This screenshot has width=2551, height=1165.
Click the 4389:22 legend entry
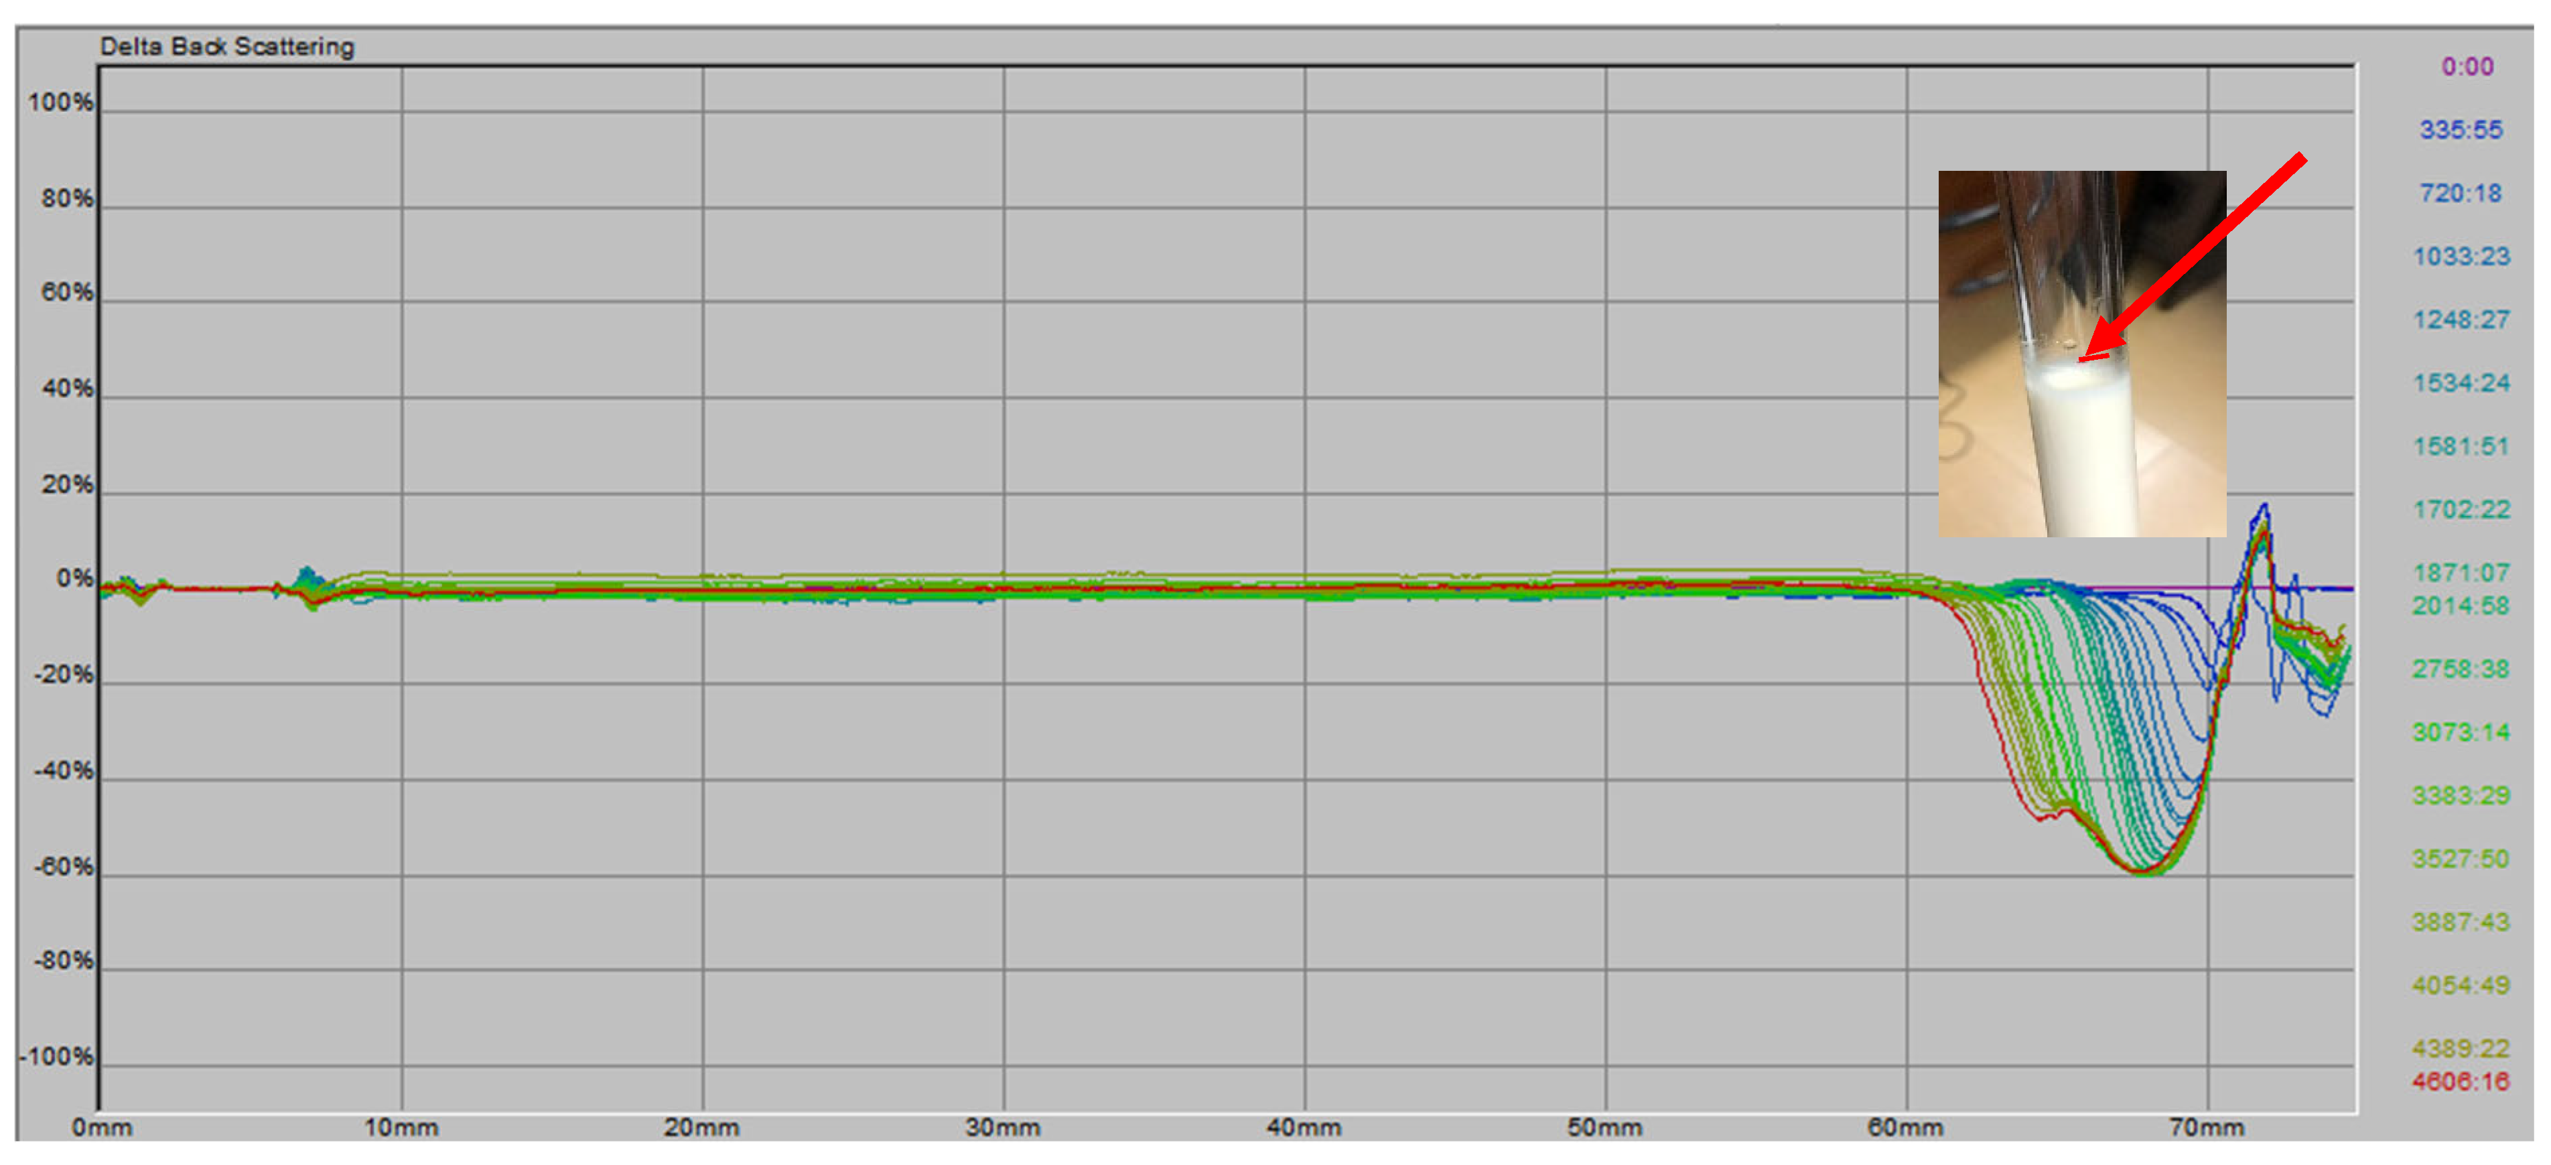click(x=2461, y=1050)
